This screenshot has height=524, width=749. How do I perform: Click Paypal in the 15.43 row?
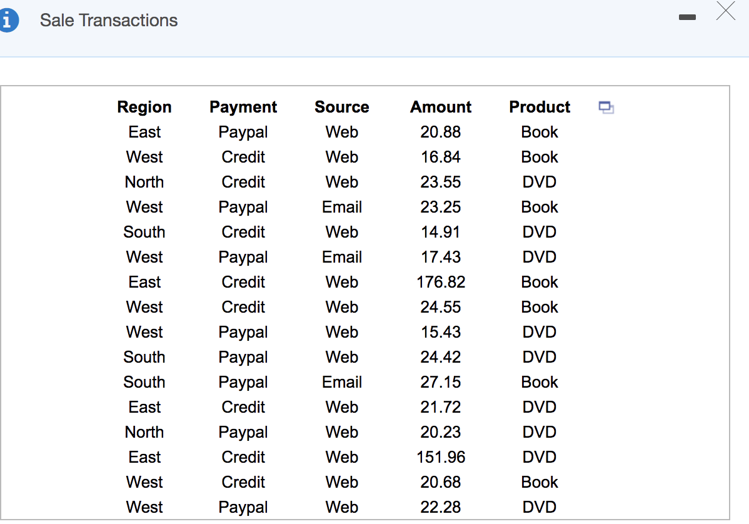click(x=243, y=332)
